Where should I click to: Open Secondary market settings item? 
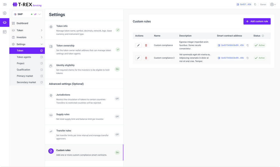click(x=26, y=82)
